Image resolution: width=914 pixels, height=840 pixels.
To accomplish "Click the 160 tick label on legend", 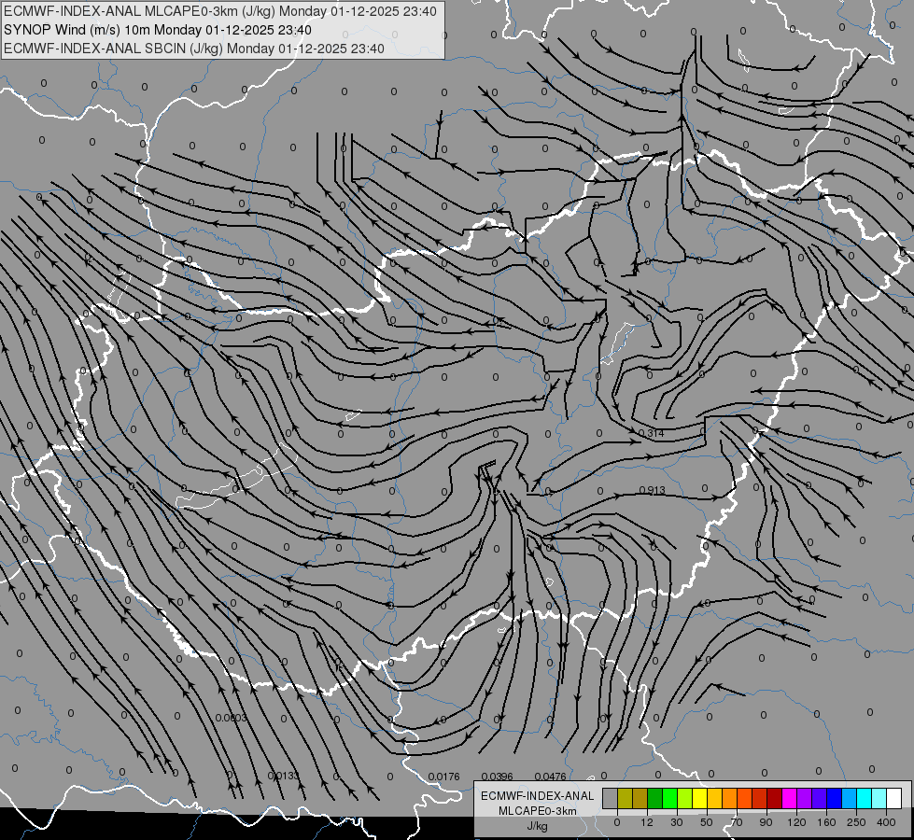I will click(x=826, y=822).
